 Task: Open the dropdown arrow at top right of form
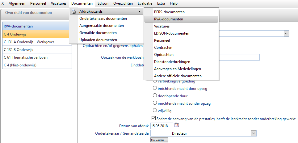[x=286, y=34]
